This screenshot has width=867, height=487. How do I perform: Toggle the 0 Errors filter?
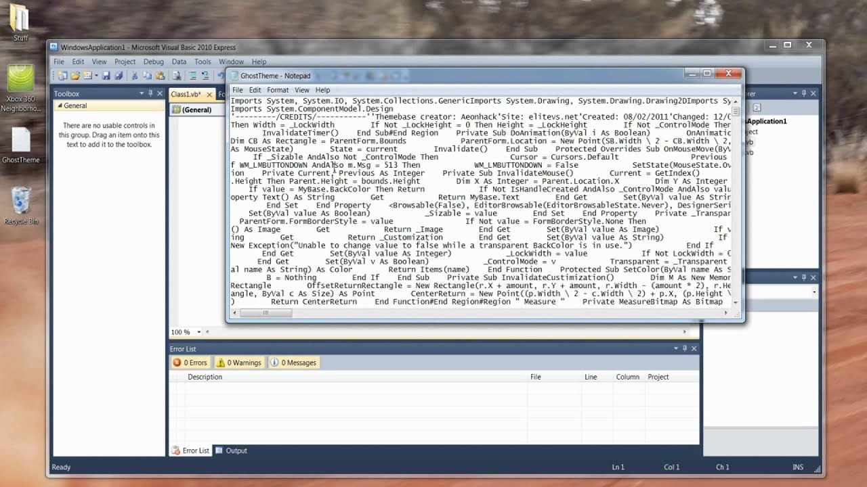190,363
